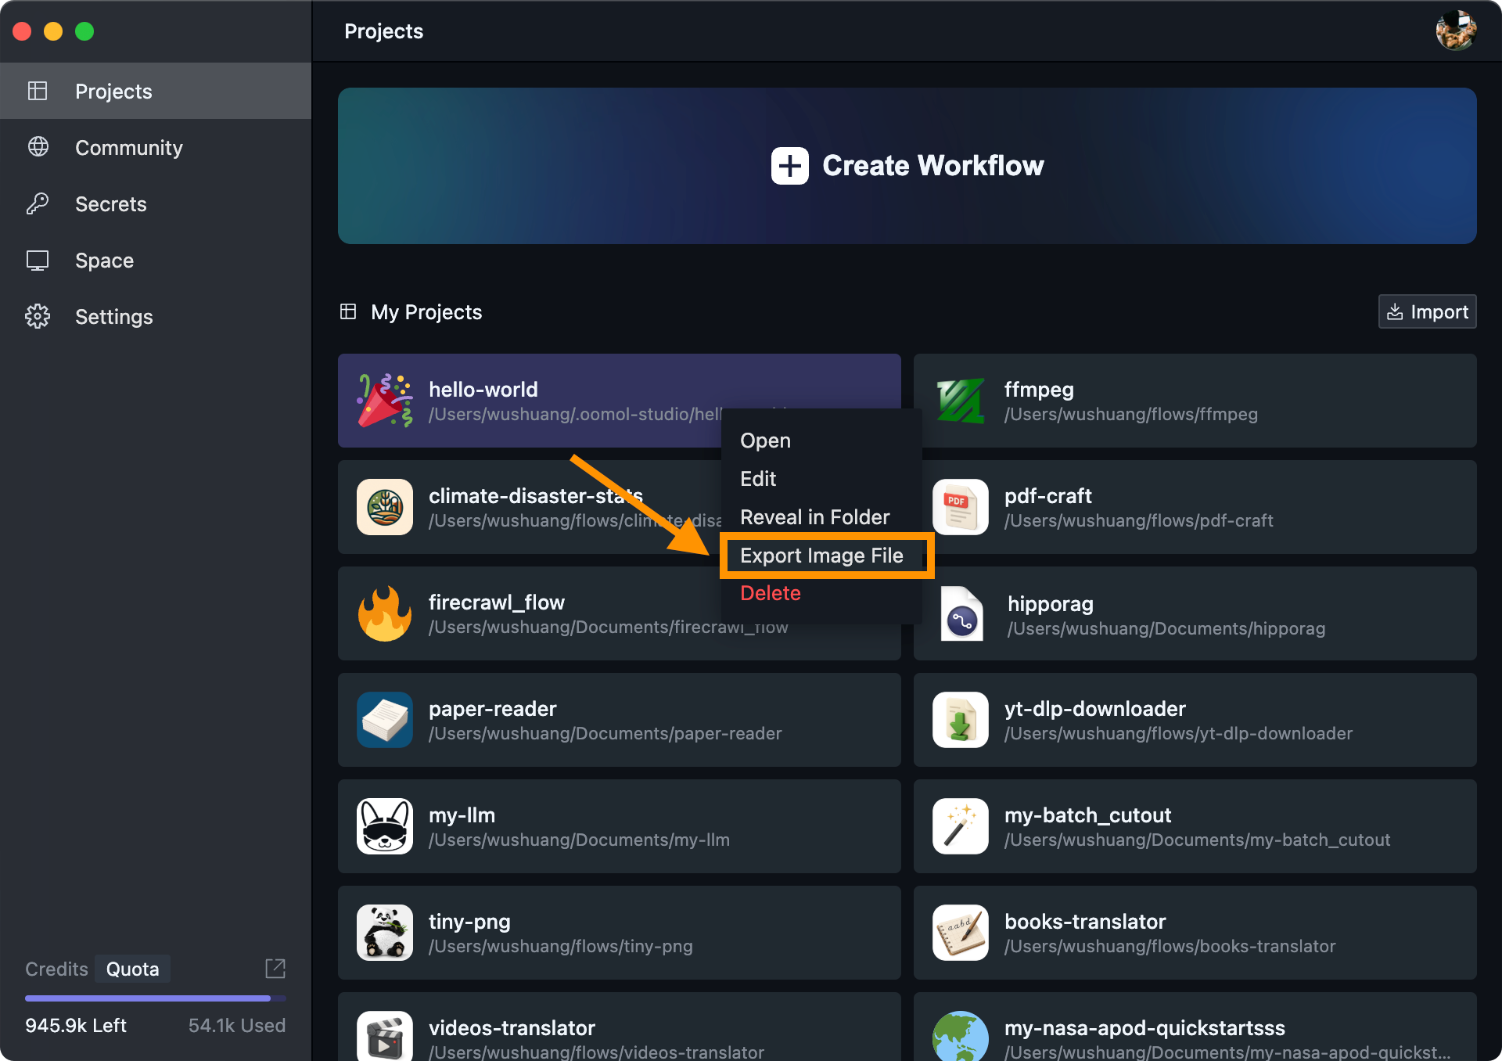Choose Reveal in Folder from the menu
This screenshot has height=1061, width=1502.
coord(814,516)
